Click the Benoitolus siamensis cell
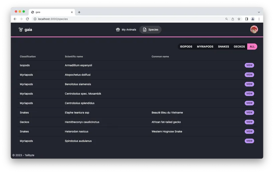The image size is (274, 173). coord(78,84)
